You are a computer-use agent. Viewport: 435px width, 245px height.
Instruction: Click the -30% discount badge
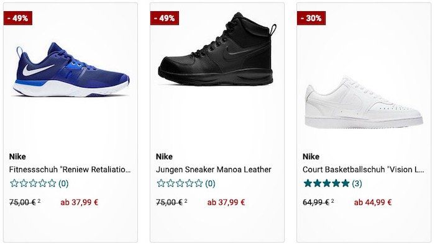[x=311, y=18]
